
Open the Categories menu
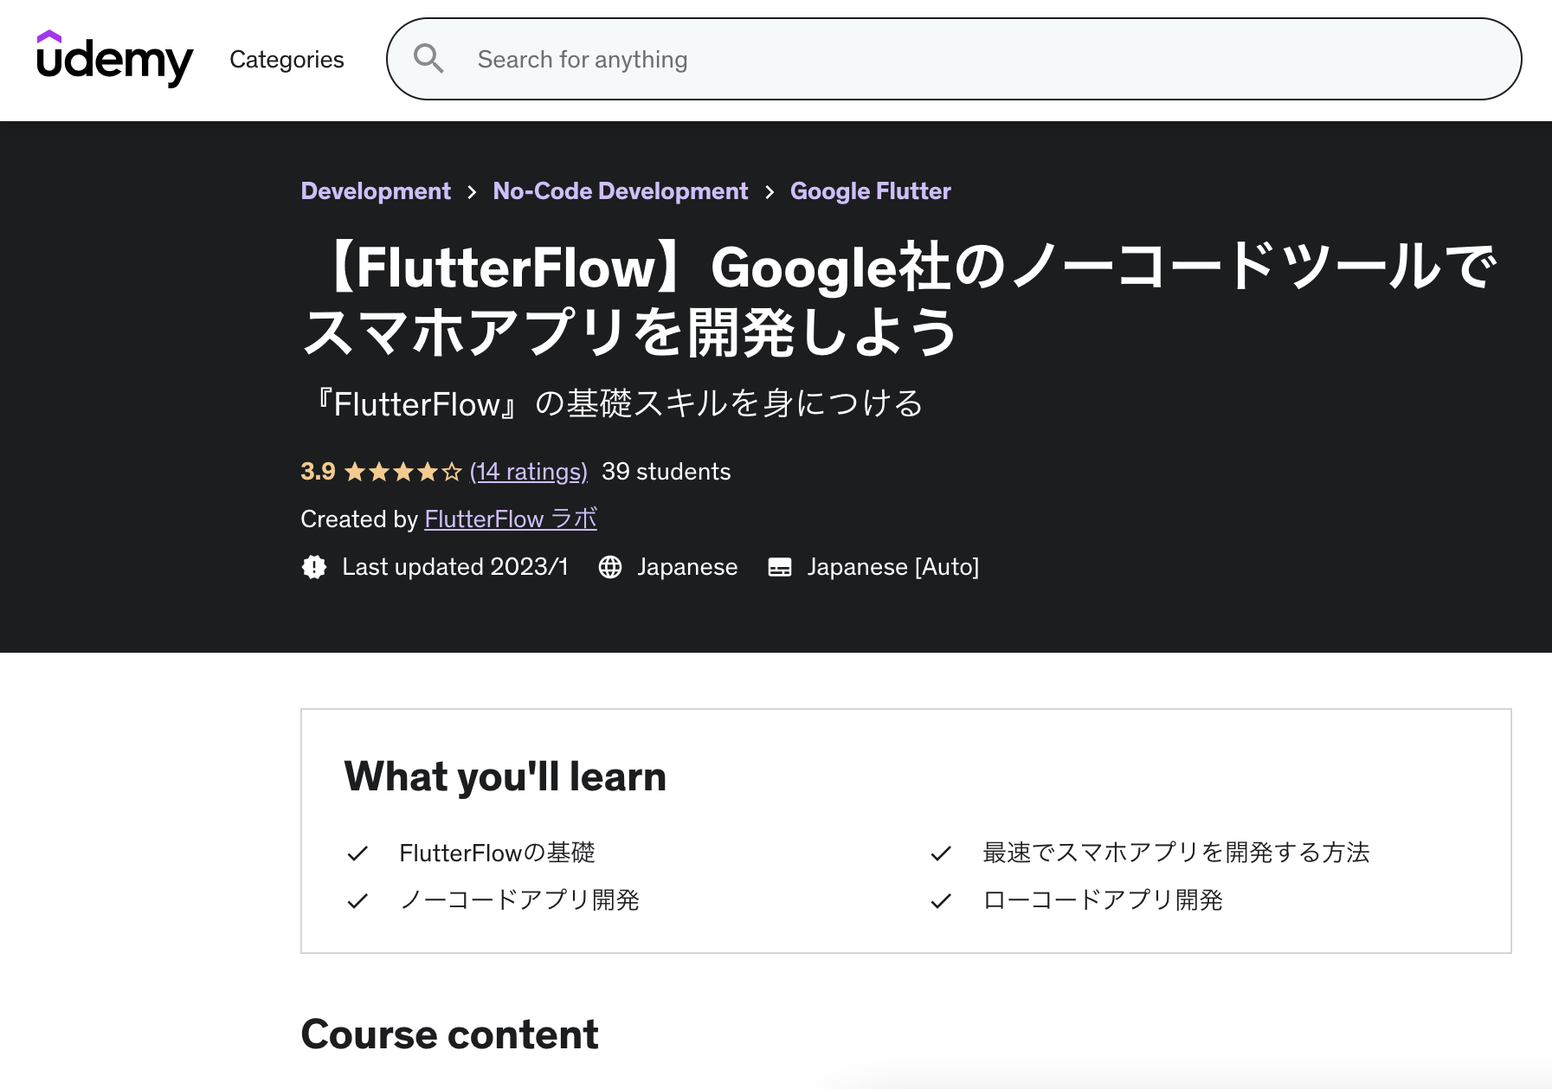point(287,60)
